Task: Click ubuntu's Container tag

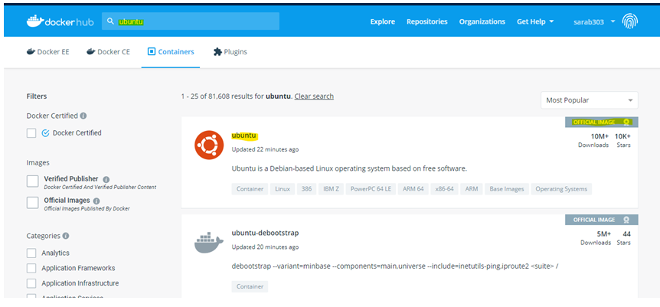Action: coord(250,189)
